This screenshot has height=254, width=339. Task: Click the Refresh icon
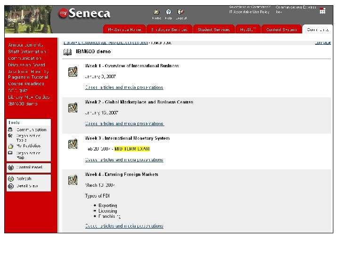pos(11,179)
